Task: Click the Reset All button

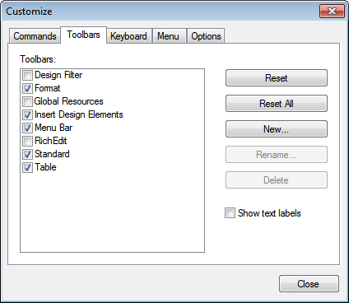Action: [277, 104]
